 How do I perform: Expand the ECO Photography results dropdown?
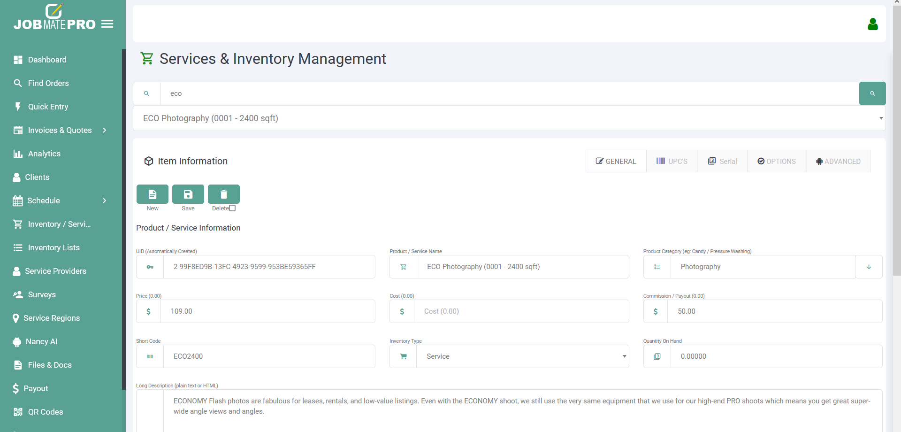click(509, 118)
